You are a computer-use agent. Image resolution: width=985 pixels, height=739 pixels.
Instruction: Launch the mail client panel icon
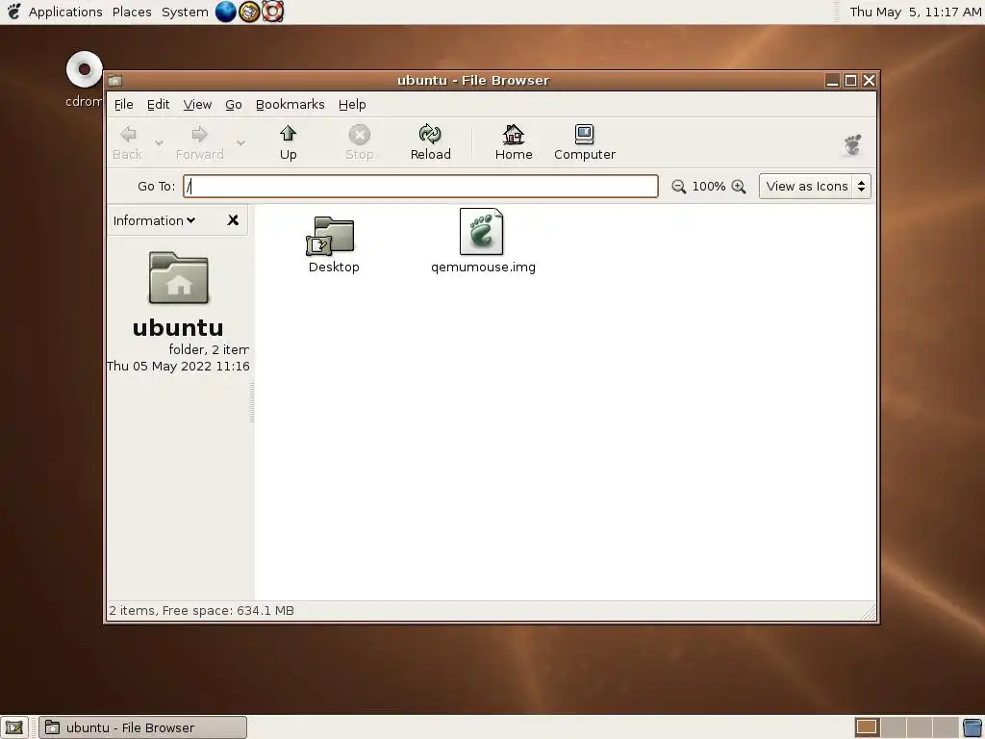[x=249, y=12]
